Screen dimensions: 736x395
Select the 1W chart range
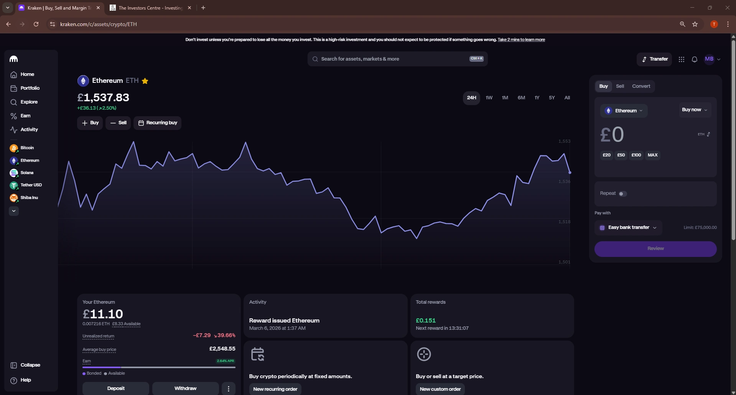click(489, 98)
